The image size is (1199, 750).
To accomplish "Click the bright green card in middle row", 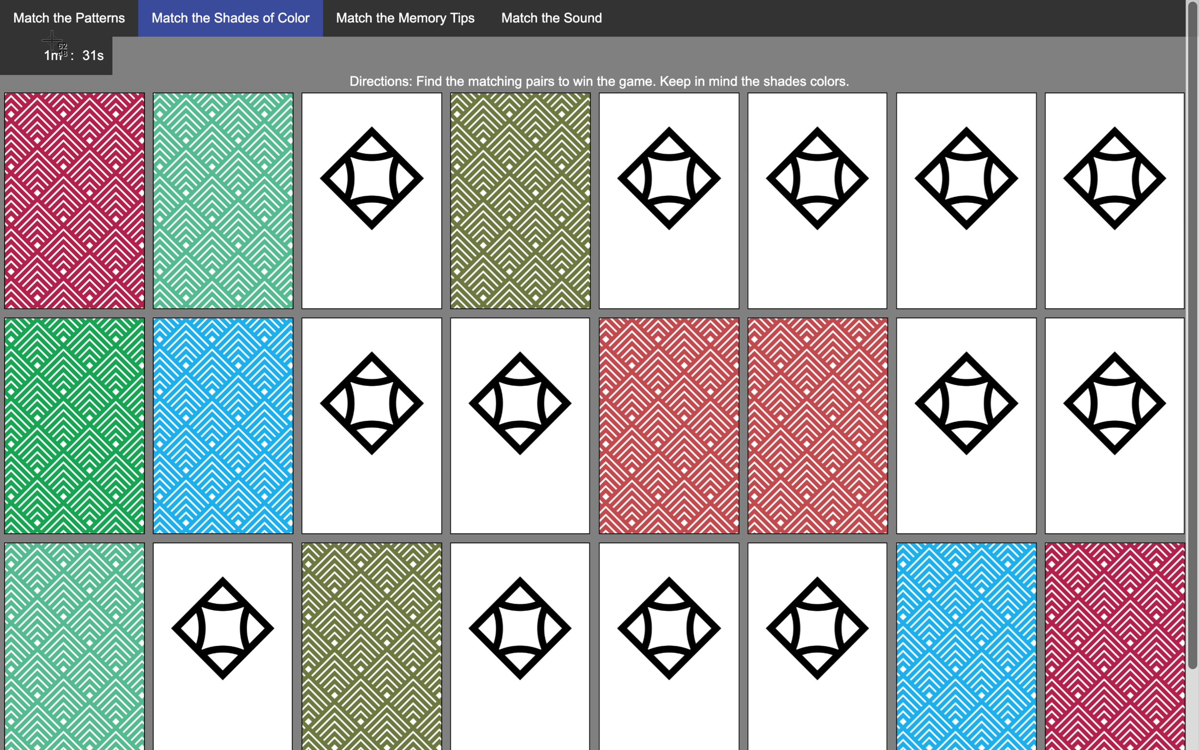I will [x=74, y=426].
